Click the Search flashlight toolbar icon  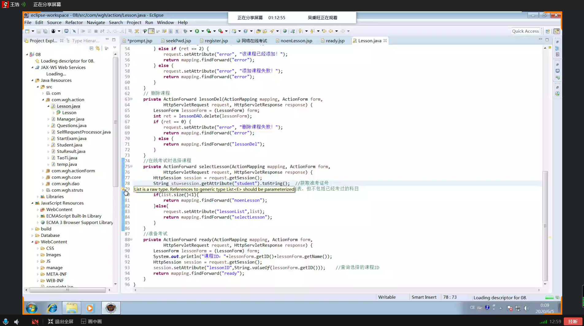pyautogui.click(x=272, y=31)
